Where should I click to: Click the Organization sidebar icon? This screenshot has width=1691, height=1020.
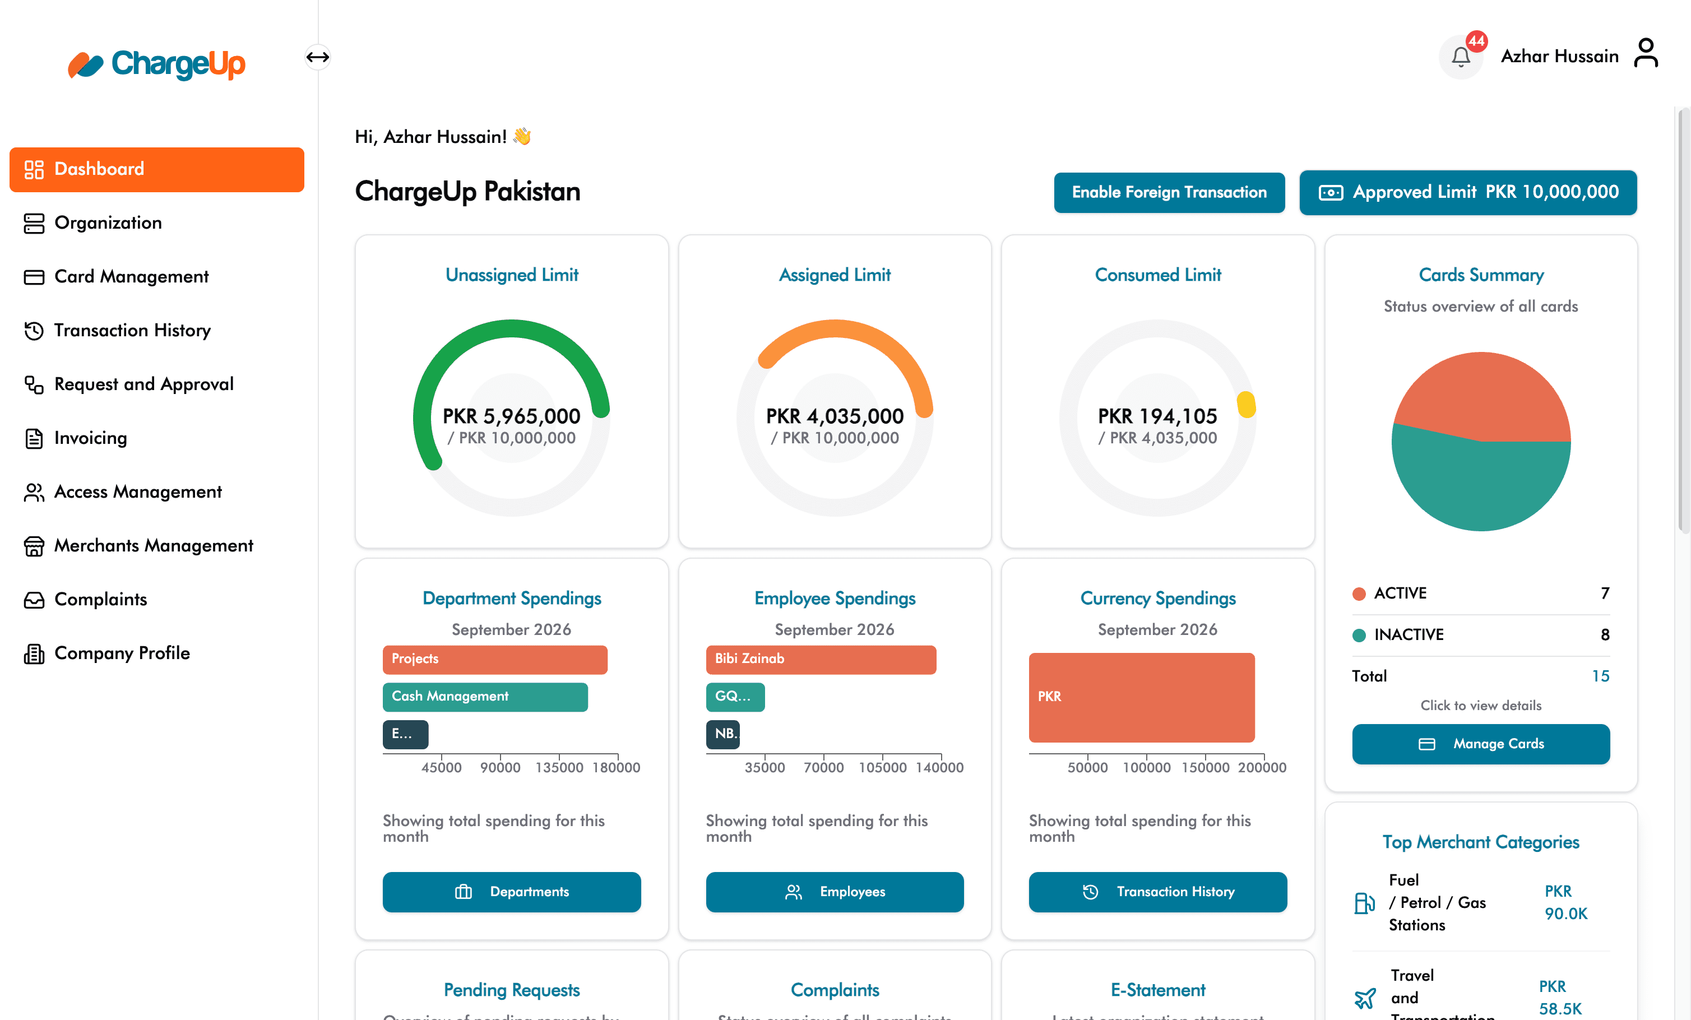[x=34, y=223]
